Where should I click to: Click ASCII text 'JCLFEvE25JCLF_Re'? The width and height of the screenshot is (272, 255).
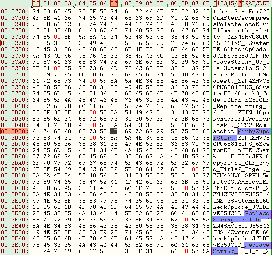(241, 56)
